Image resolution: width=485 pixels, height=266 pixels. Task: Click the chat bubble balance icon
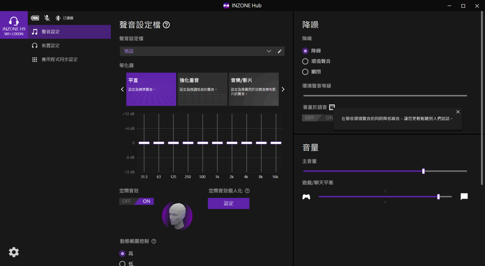464,197
